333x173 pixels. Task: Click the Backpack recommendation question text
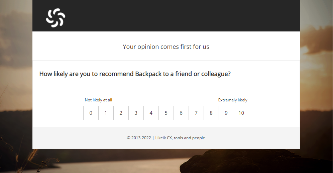point(135,74)
